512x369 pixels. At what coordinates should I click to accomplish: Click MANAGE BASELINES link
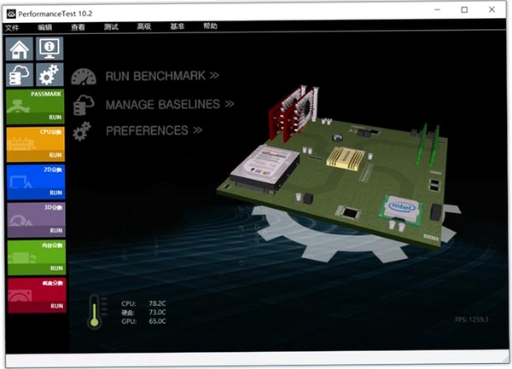[x=170, y=104]
